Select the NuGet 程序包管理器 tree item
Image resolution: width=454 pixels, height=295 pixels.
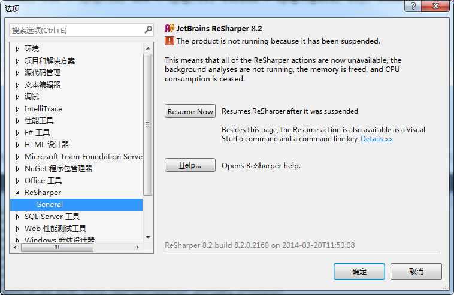[58, 169]
